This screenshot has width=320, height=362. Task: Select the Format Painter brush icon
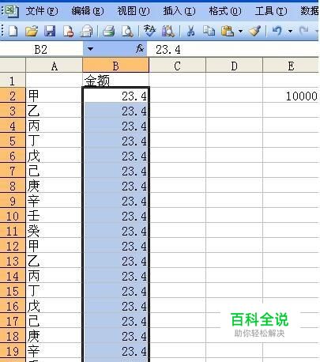click(x=255, y=31)
